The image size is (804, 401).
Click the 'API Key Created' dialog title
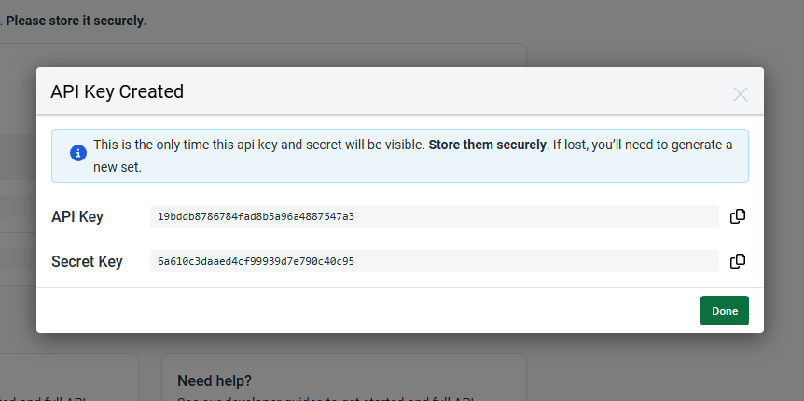click(117, 91)
